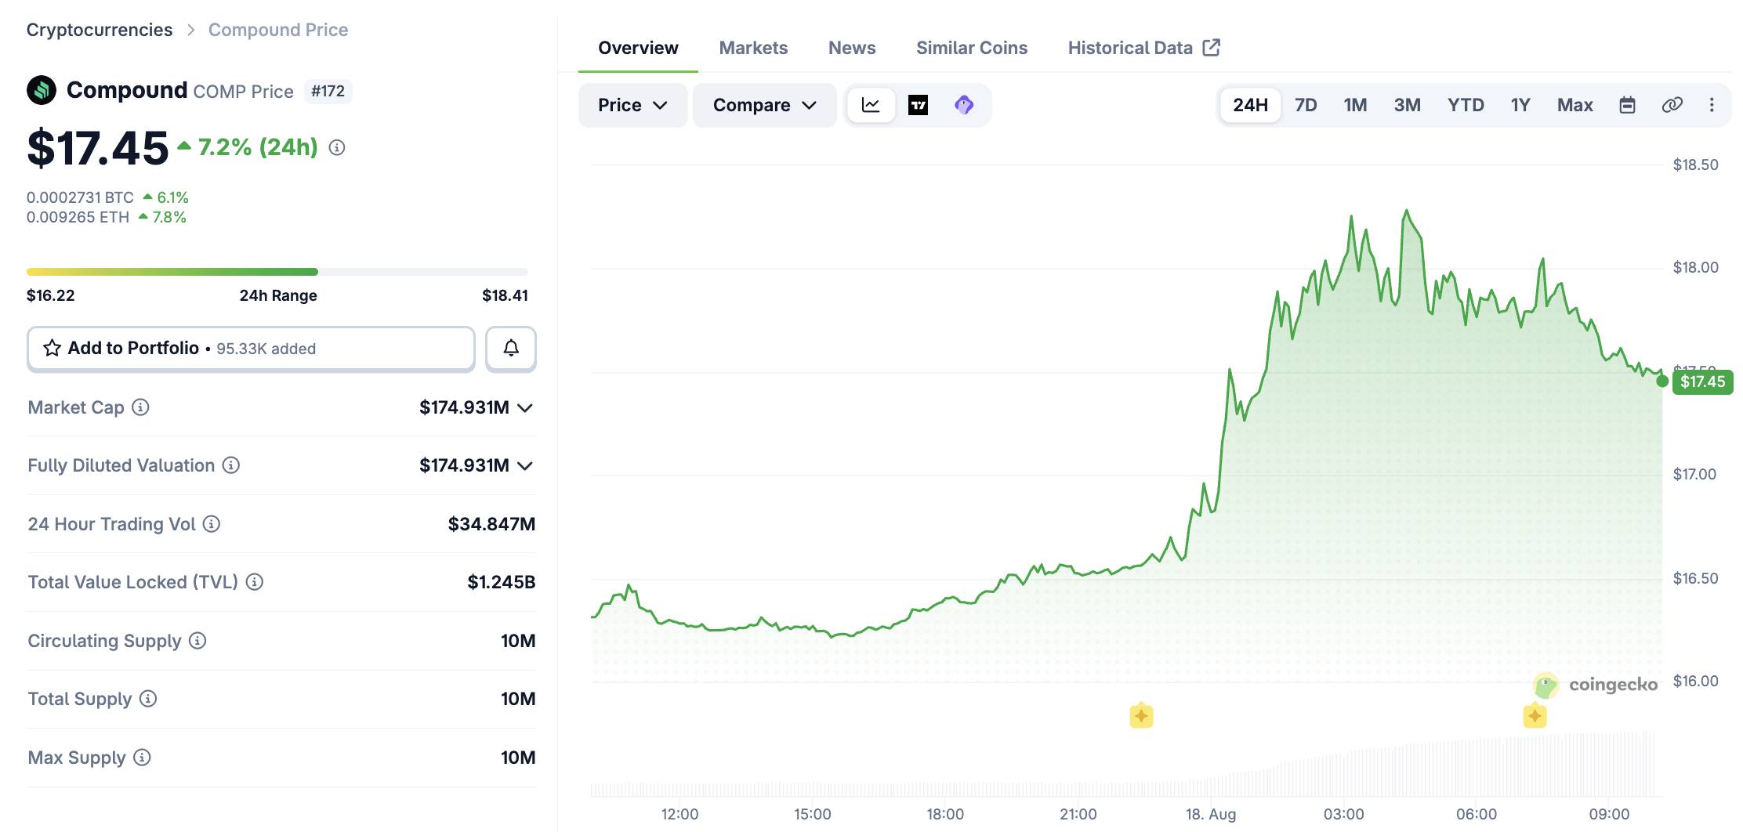Show the Total Value Locked info icon
The width and height of the screenshot is (1743, 832).
click(x=255, y=582)
